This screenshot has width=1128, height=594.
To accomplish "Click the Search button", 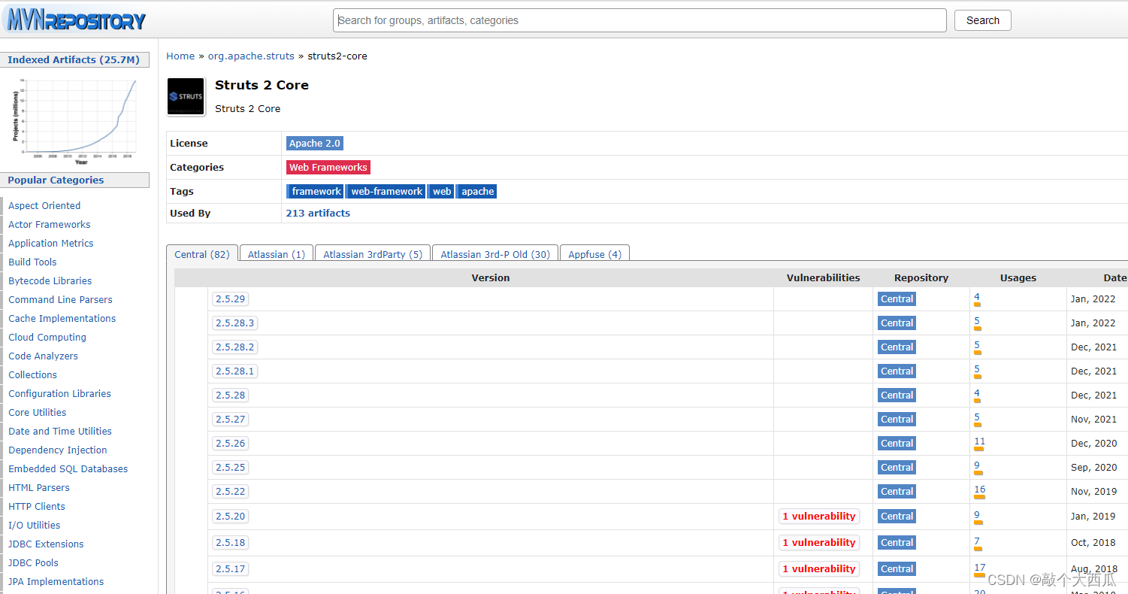I will pos(983,20).
